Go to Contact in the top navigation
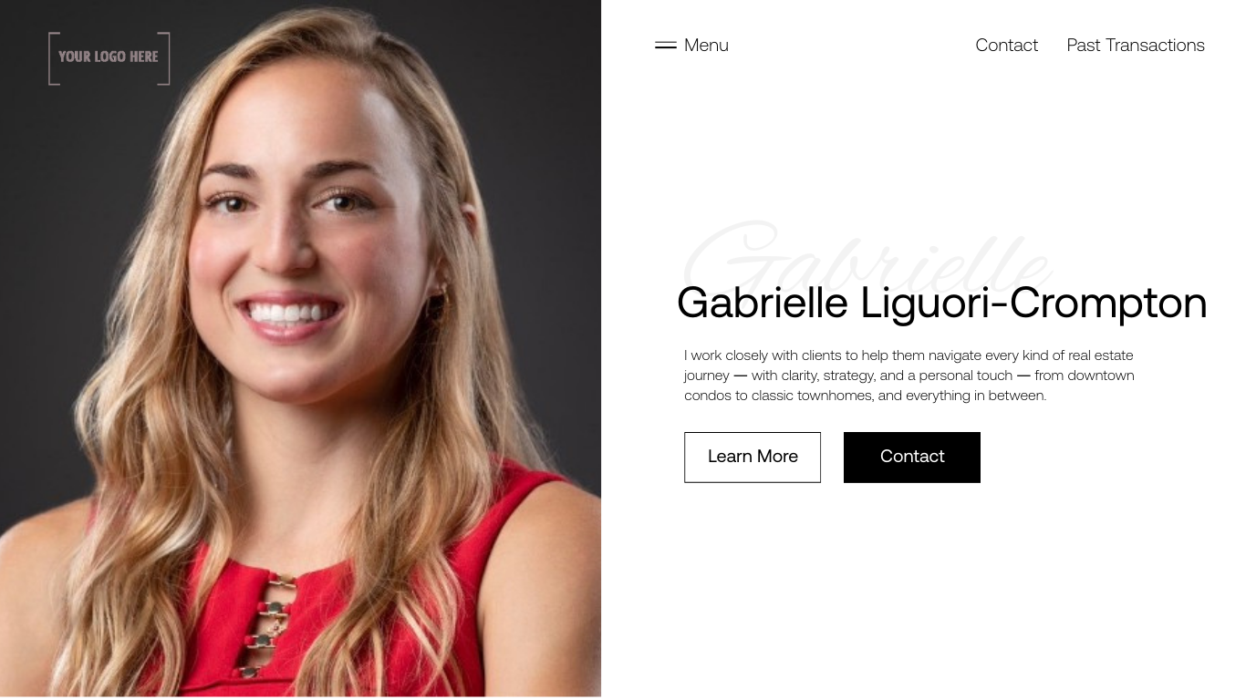Screen dimensions: 1246x700 click(x=1006, y=45)
